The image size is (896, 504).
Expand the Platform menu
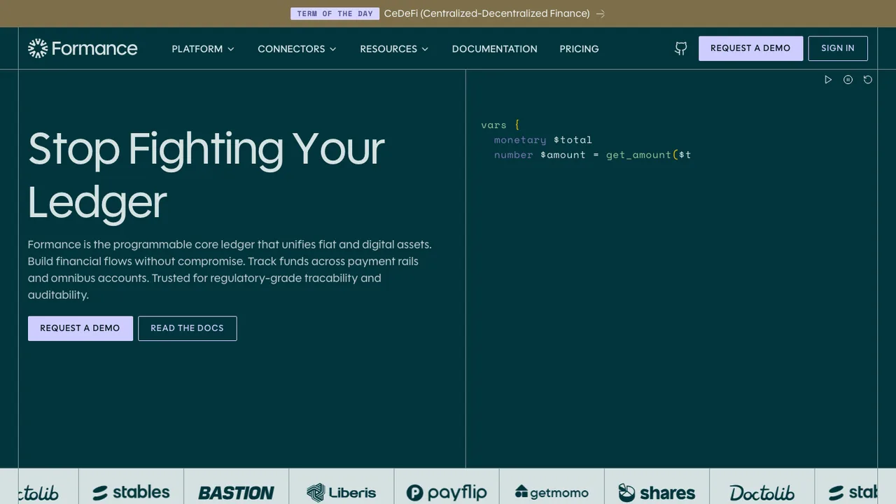(203, 49)
